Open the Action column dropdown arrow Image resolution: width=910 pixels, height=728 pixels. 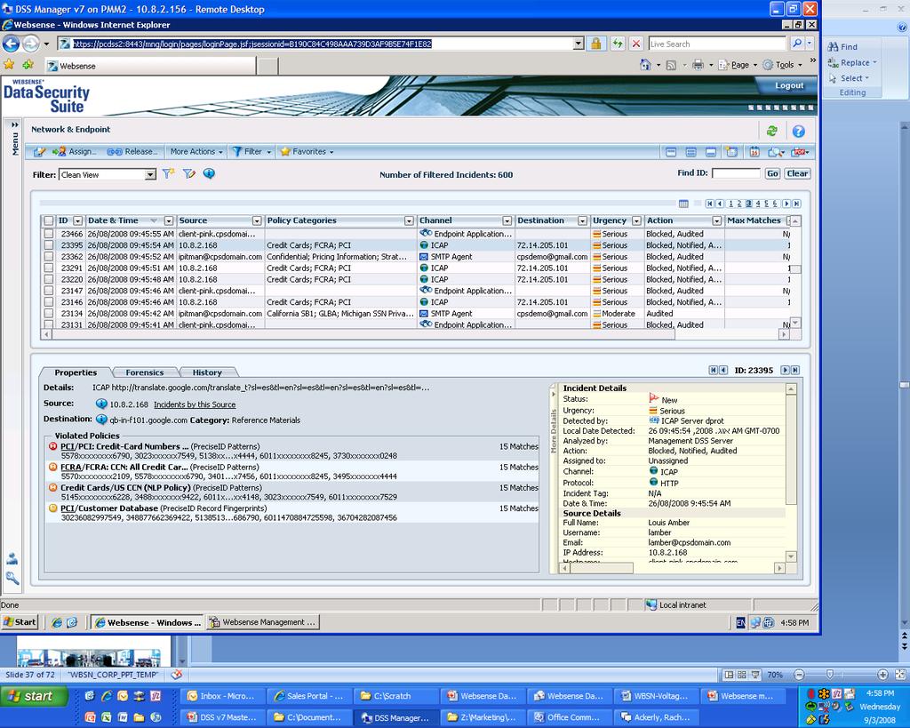(716, 221)
